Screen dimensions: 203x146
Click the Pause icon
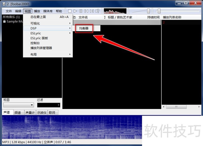81,11
